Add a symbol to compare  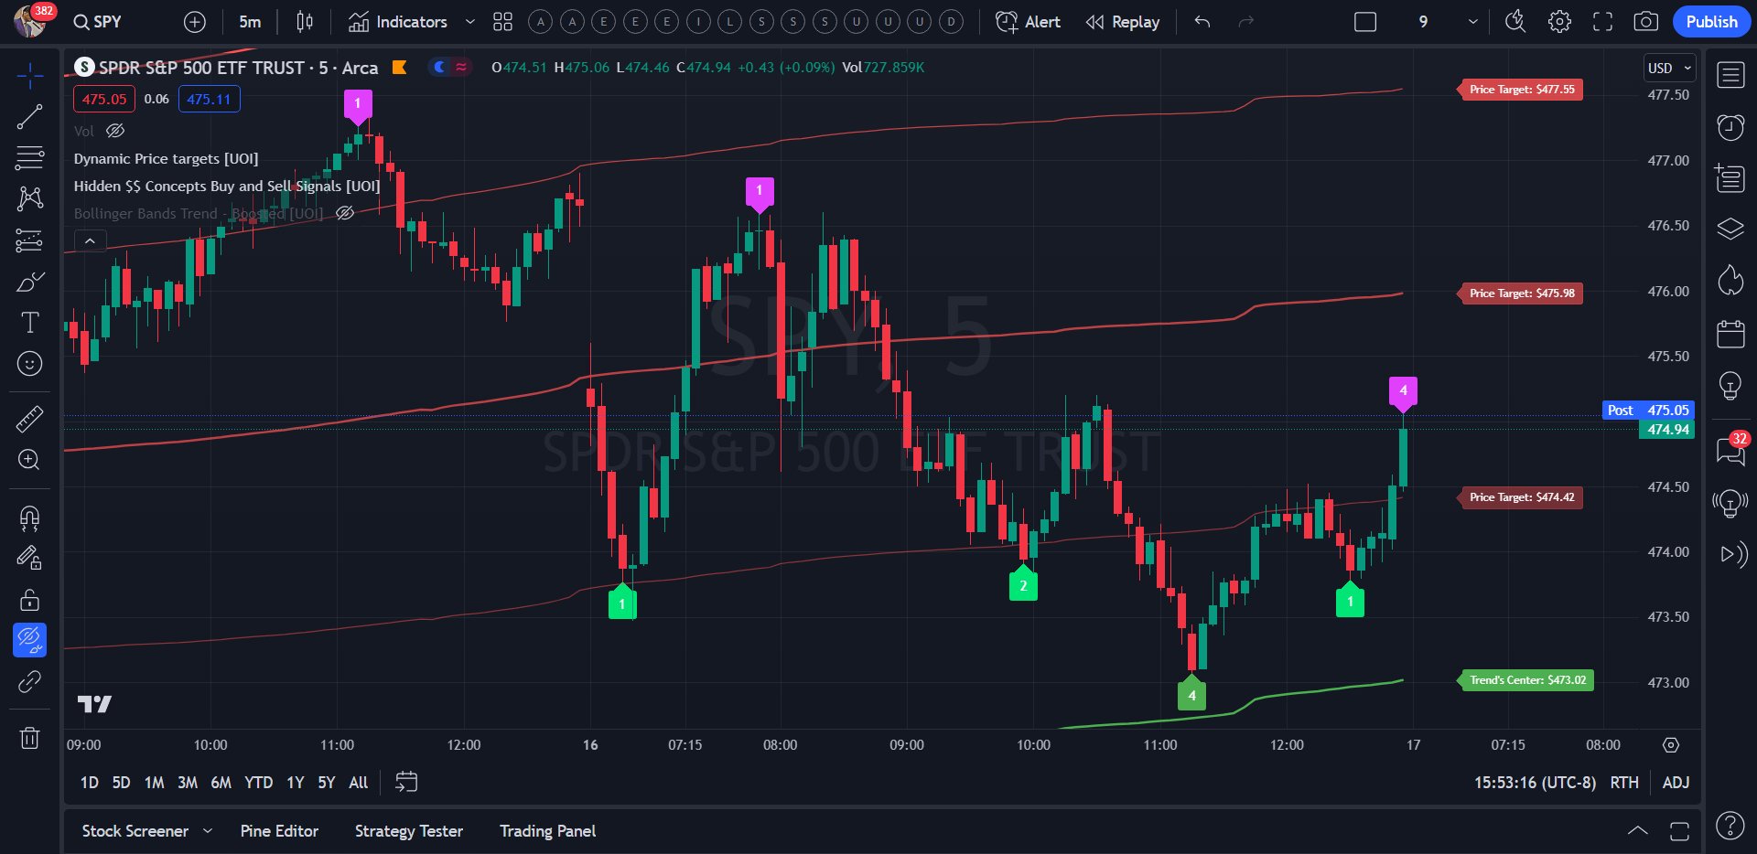[195, 22]
